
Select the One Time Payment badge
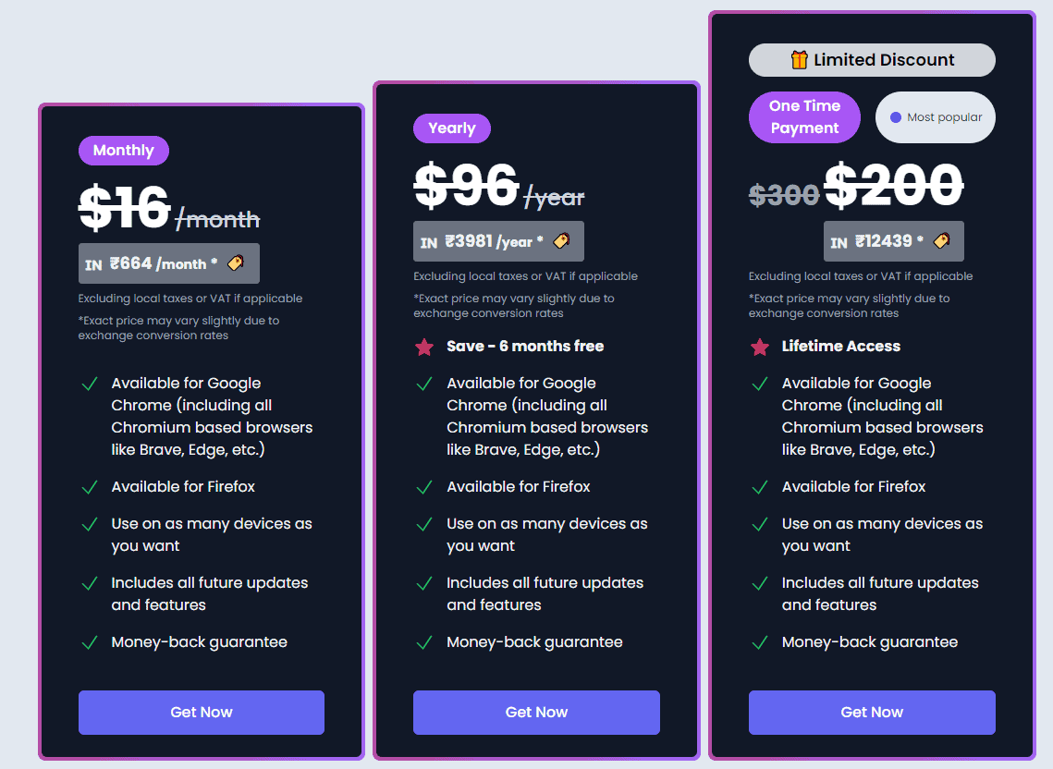803,116
